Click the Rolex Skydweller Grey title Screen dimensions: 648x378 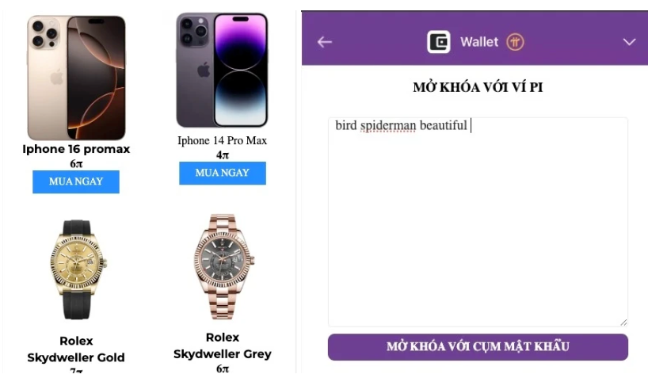(x=223, y=346)
